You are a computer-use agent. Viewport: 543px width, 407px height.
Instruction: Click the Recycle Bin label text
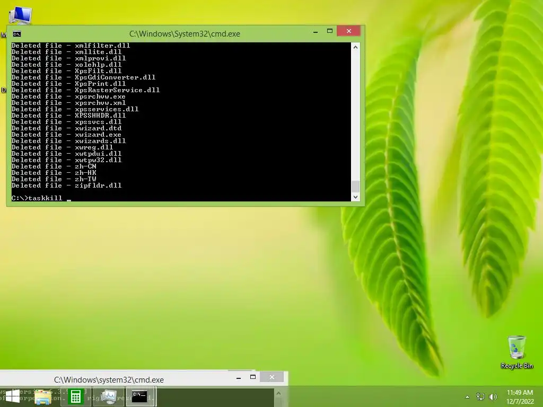tap(516, 366)
